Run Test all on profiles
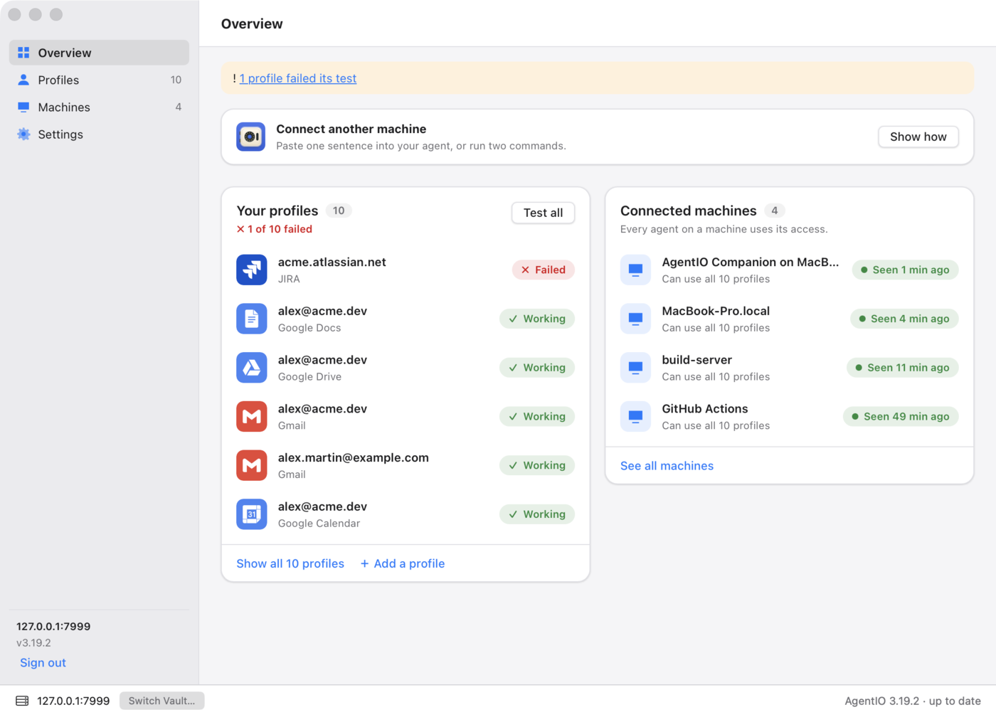 tap(543, 213)
